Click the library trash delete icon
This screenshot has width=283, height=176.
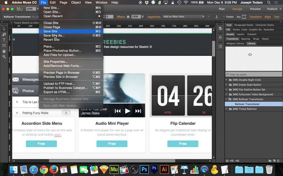point(278,161)
